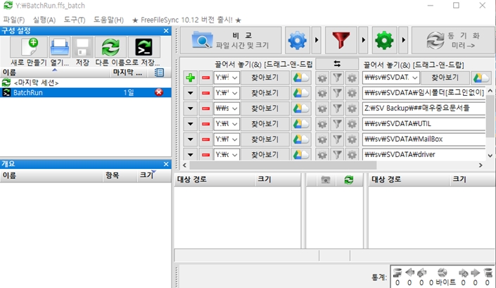
Task: Close the Configuration panel
Action: 166,31
